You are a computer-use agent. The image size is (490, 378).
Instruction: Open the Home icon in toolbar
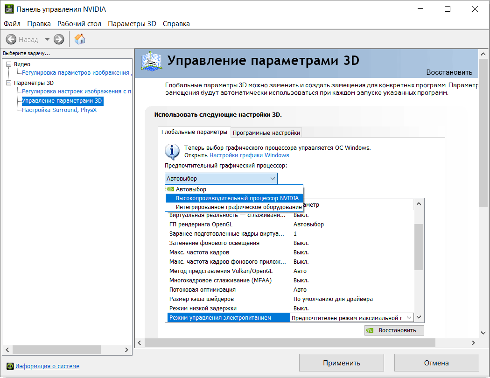(x=80, y=39)
